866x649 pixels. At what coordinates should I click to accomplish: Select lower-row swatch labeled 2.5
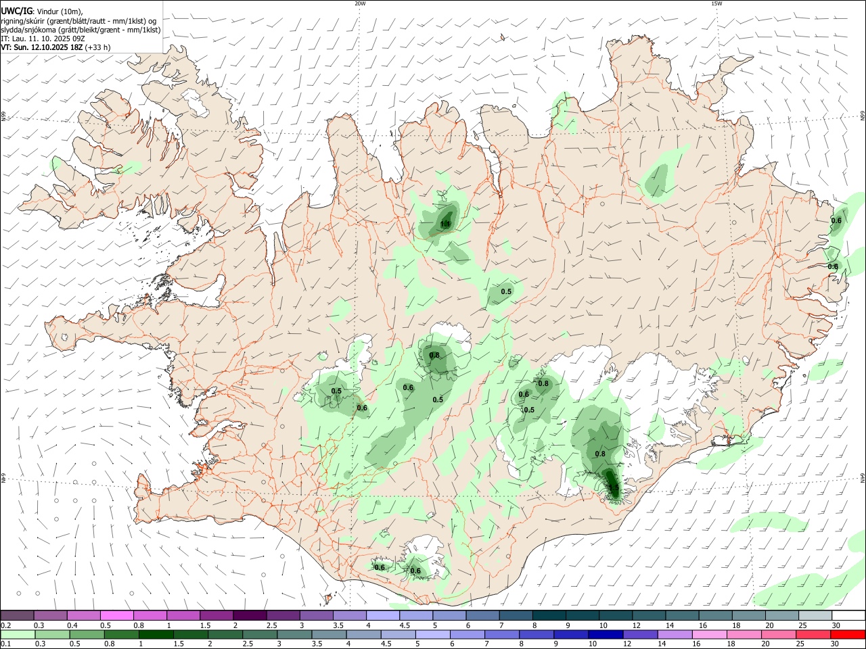click(260, 634)
